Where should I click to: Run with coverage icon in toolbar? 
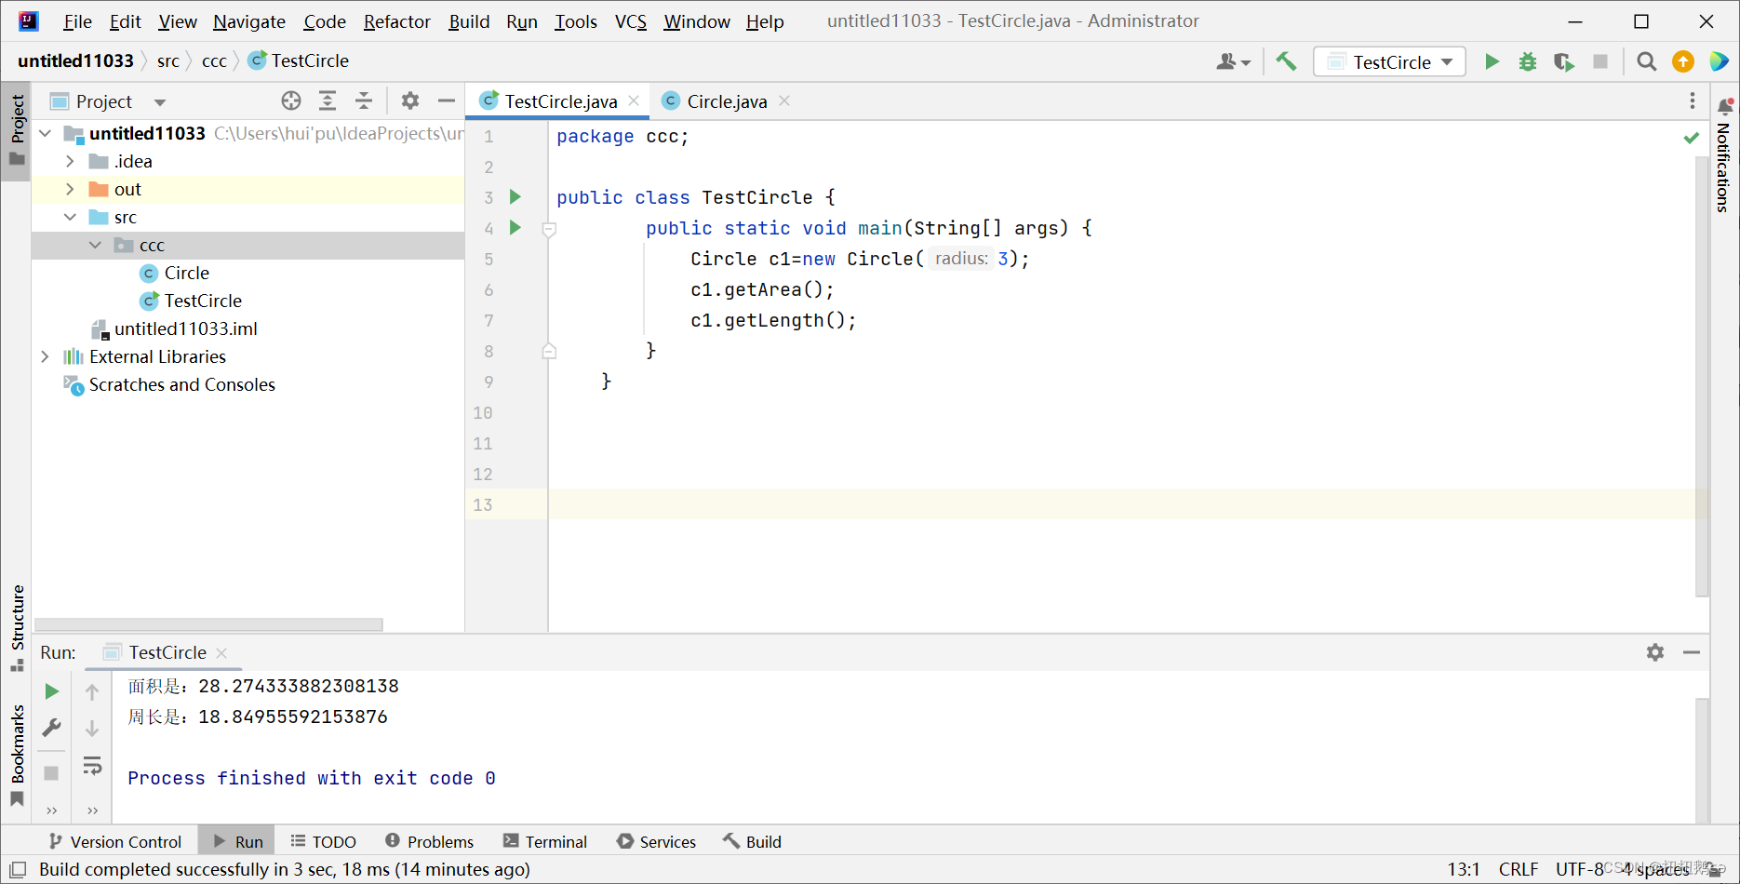click(x=1564, y=61)
